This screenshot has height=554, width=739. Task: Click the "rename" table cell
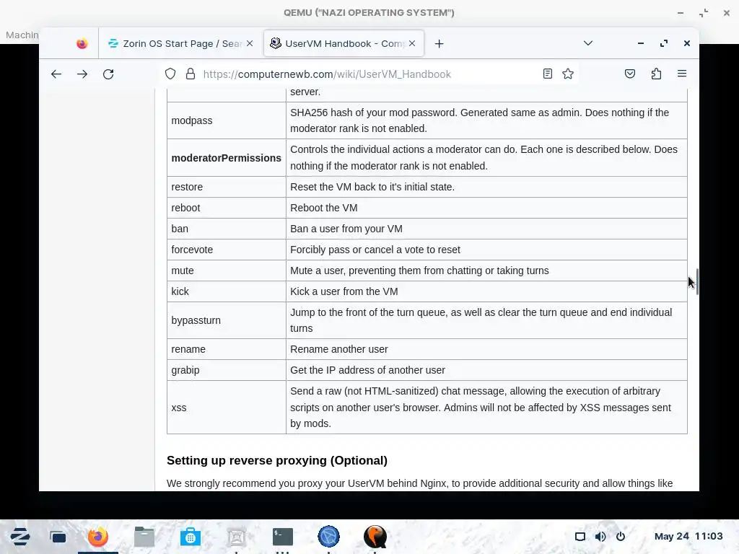click(226, 349)
